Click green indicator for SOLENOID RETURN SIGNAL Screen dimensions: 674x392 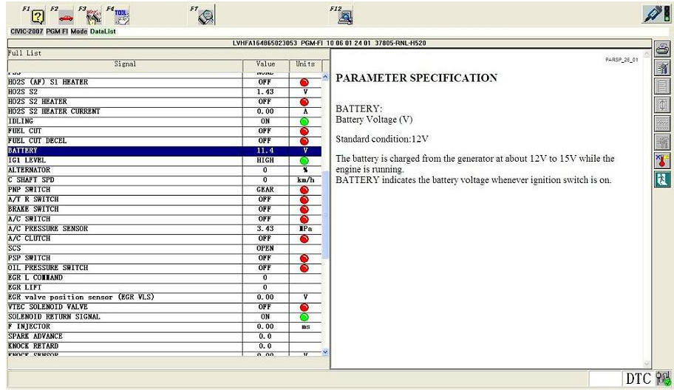(x=304, y=317)
